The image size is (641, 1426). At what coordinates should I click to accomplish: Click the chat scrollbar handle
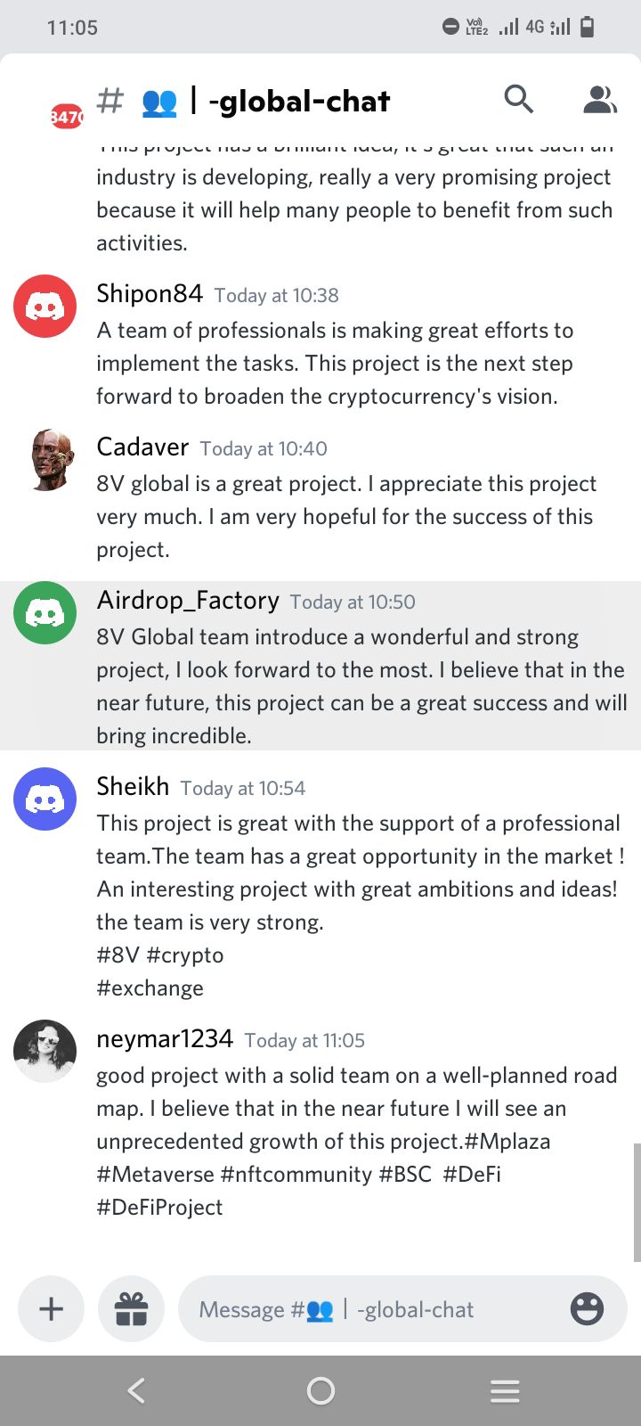tap(637, 1201)
